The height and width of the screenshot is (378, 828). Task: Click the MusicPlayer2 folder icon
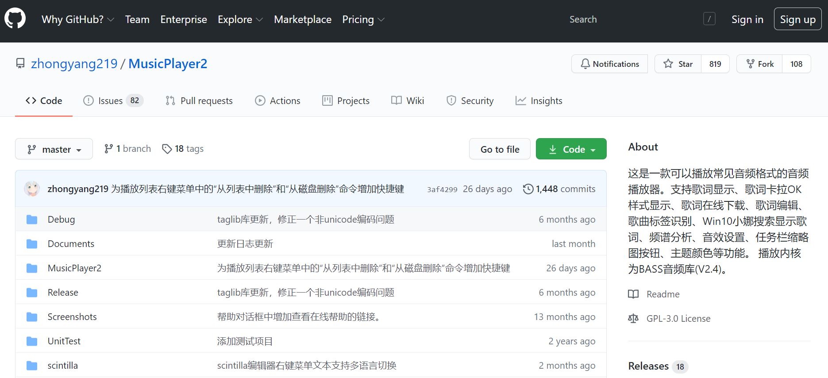coord(32,268)
